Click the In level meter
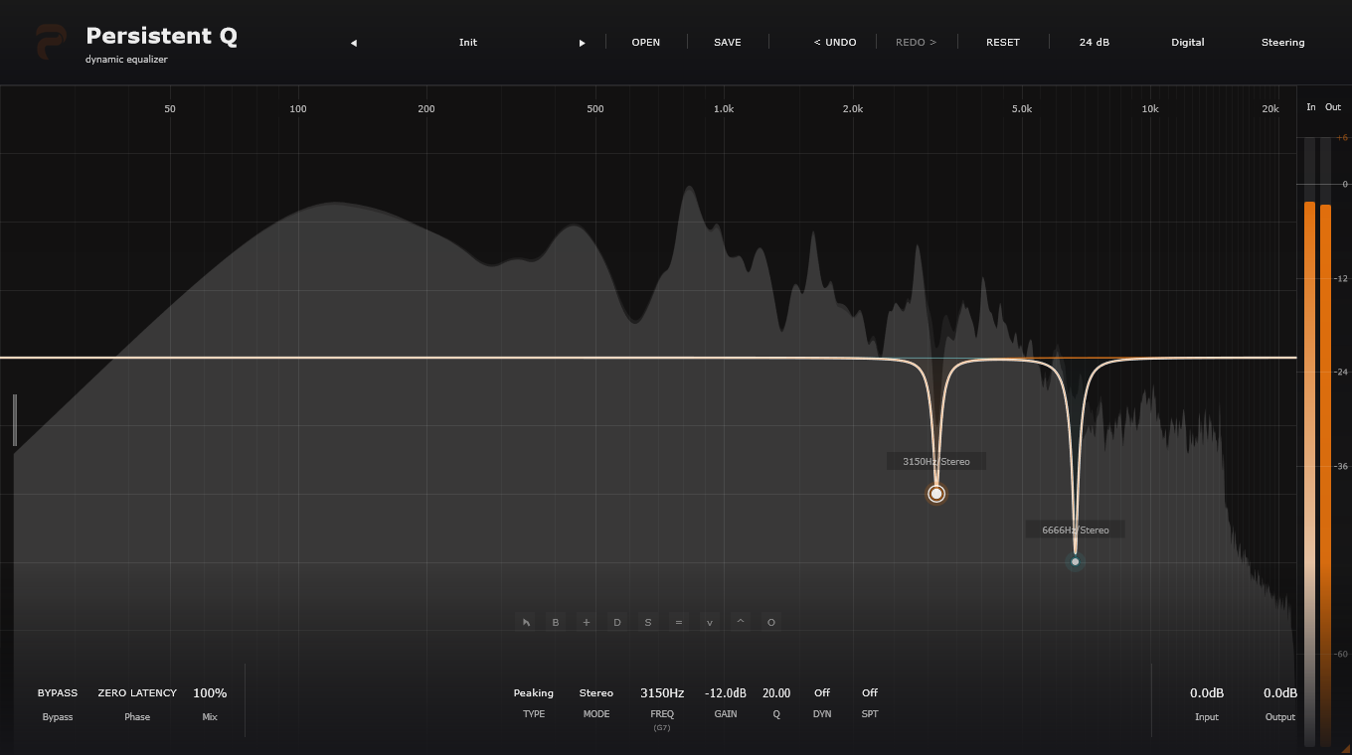Image resolution: width=1352 pixels, height=755 pixels. tap(1309, 441)
